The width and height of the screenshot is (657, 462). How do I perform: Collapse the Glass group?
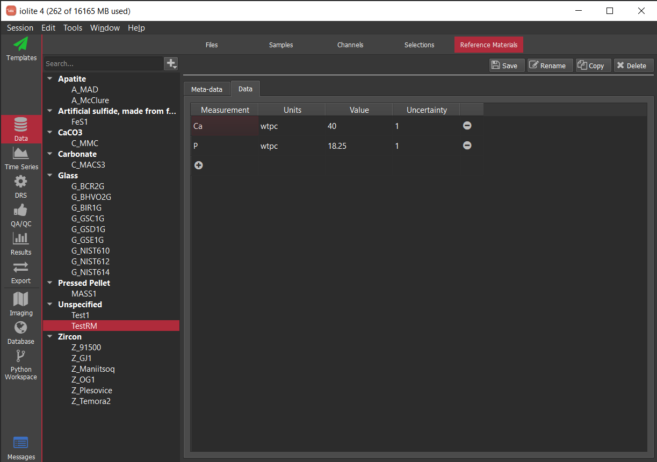coord(50,176)
